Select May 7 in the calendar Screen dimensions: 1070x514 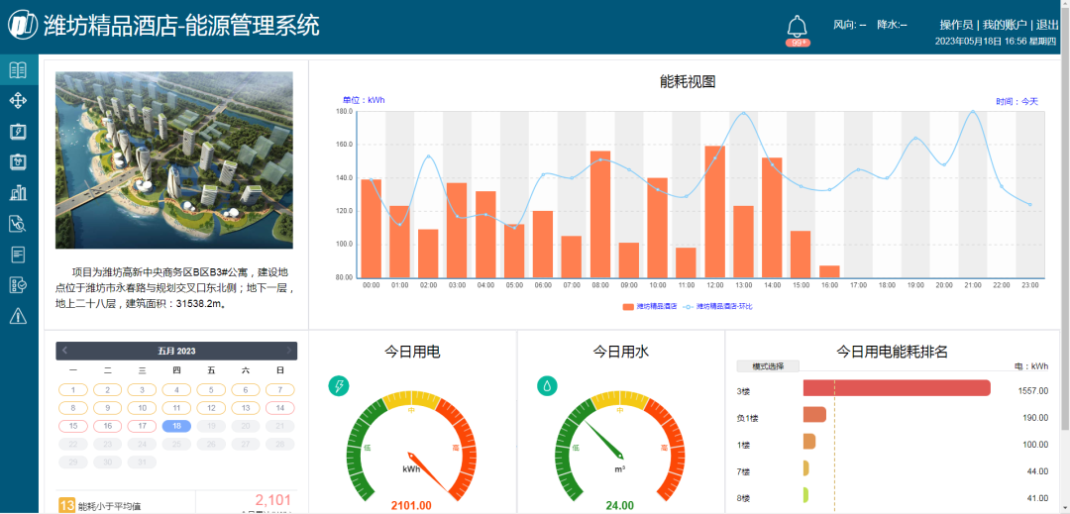pos(279,390)
